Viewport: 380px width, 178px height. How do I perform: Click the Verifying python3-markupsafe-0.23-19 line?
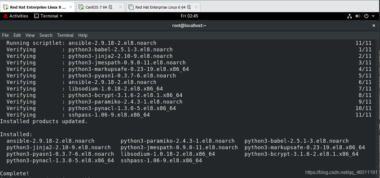(189, 69)
